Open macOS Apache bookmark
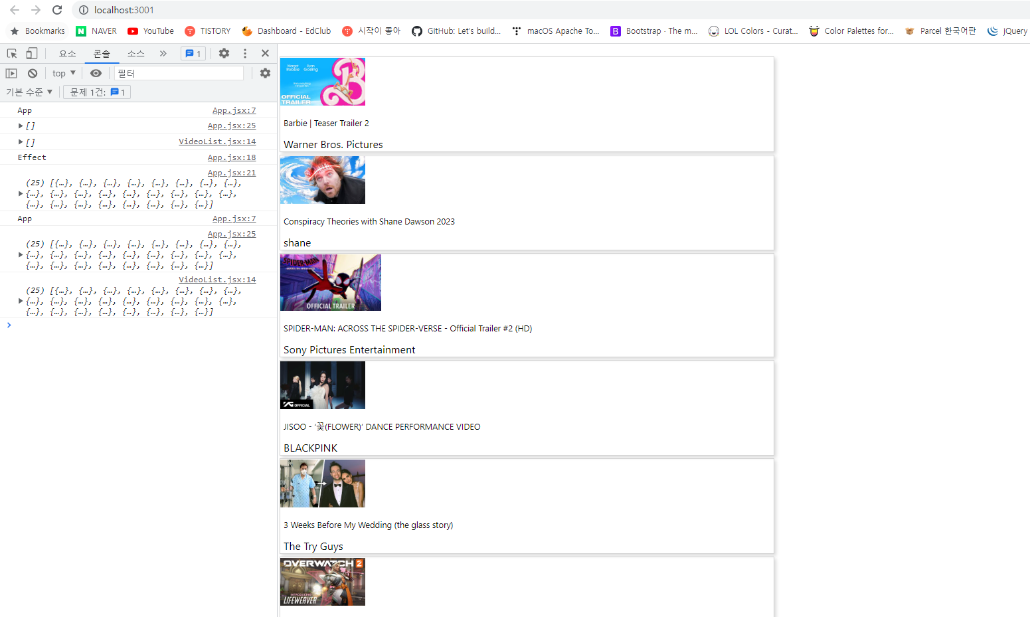Viewport: 1030px width, 617px height. pyautogui.click(x=555, y=31)
